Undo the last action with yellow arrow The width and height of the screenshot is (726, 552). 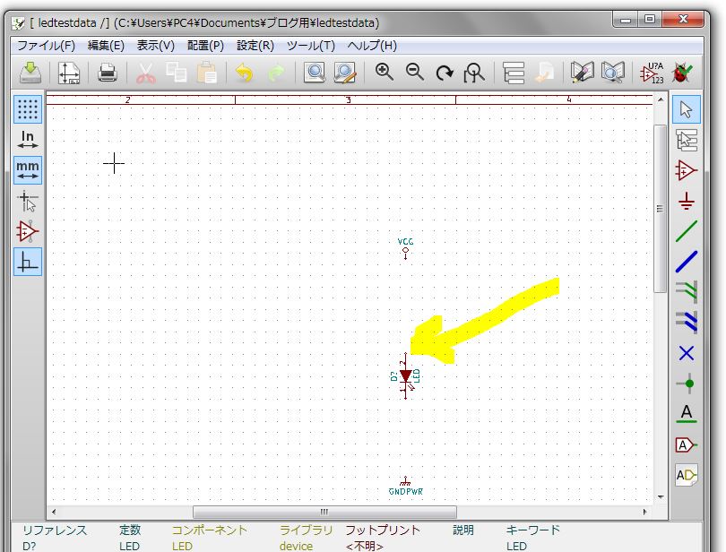(244, 73)
